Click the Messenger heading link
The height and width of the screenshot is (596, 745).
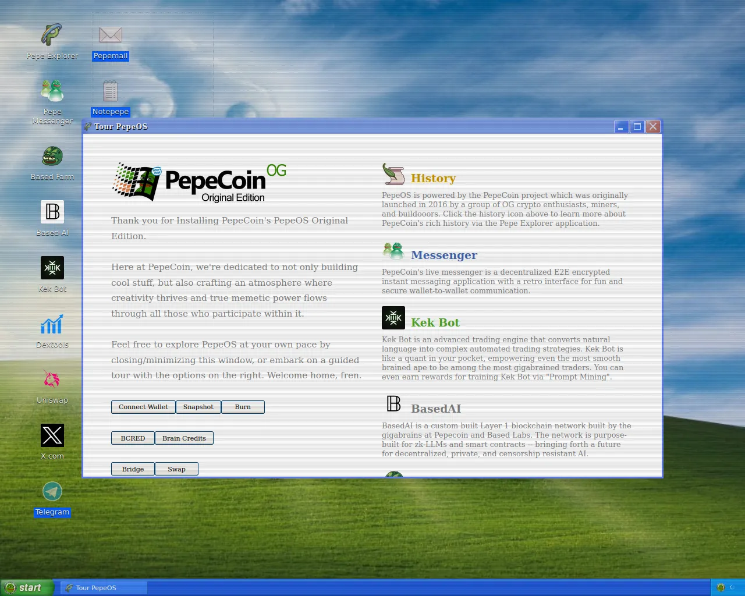point(444,255)
